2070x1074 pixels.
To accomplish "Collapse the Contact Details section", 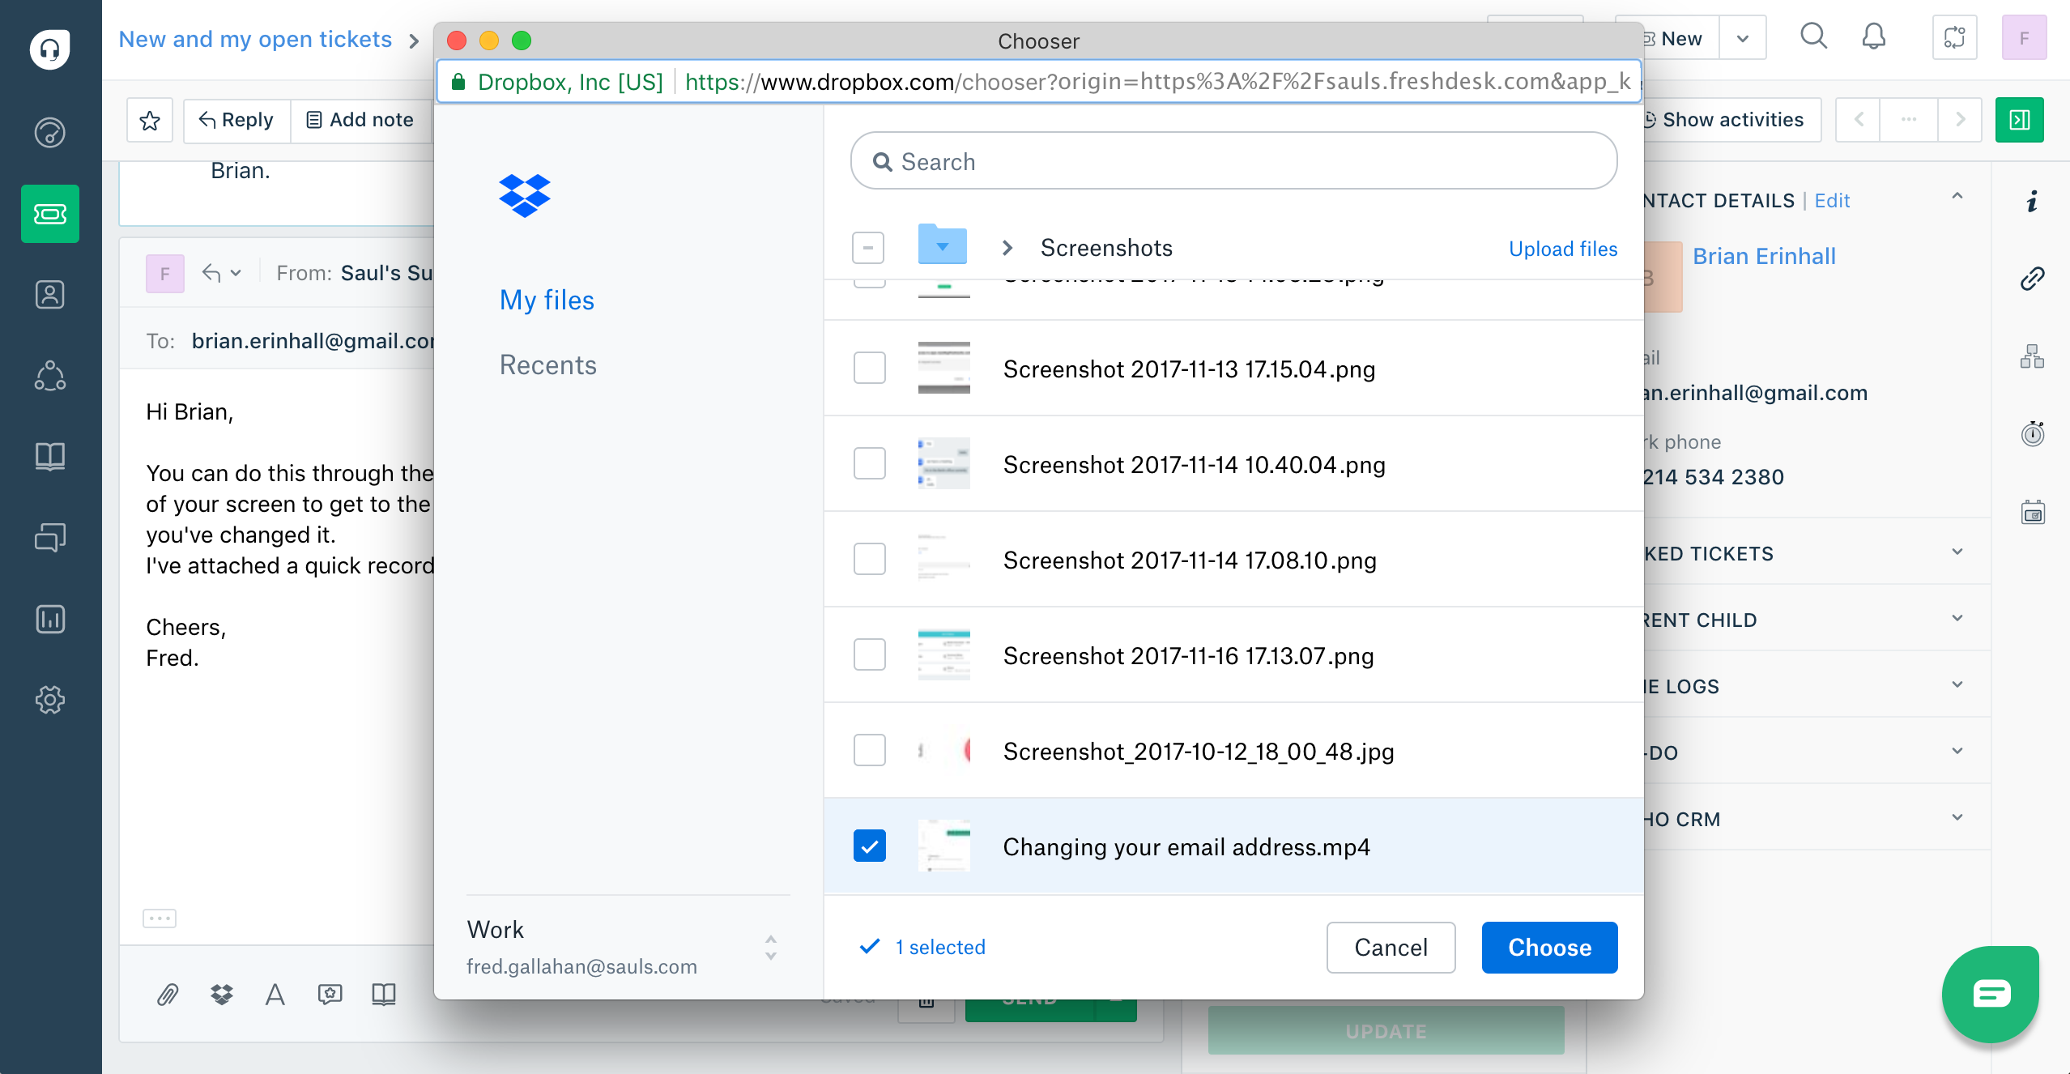I will point(1957,197).
